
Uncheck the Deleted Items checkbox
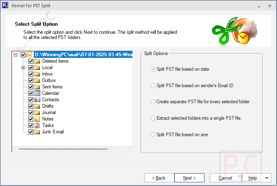(31, 61)
